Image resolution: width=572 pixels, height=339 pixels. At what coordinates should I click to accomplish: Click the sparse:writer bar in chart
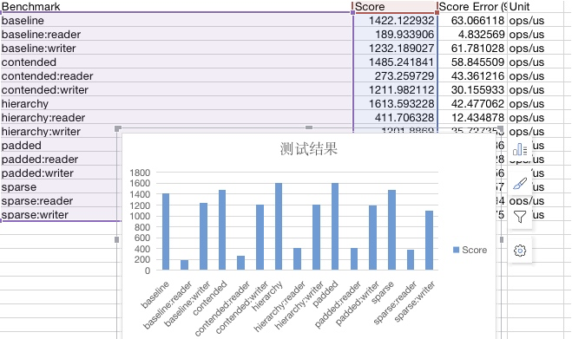429,240
